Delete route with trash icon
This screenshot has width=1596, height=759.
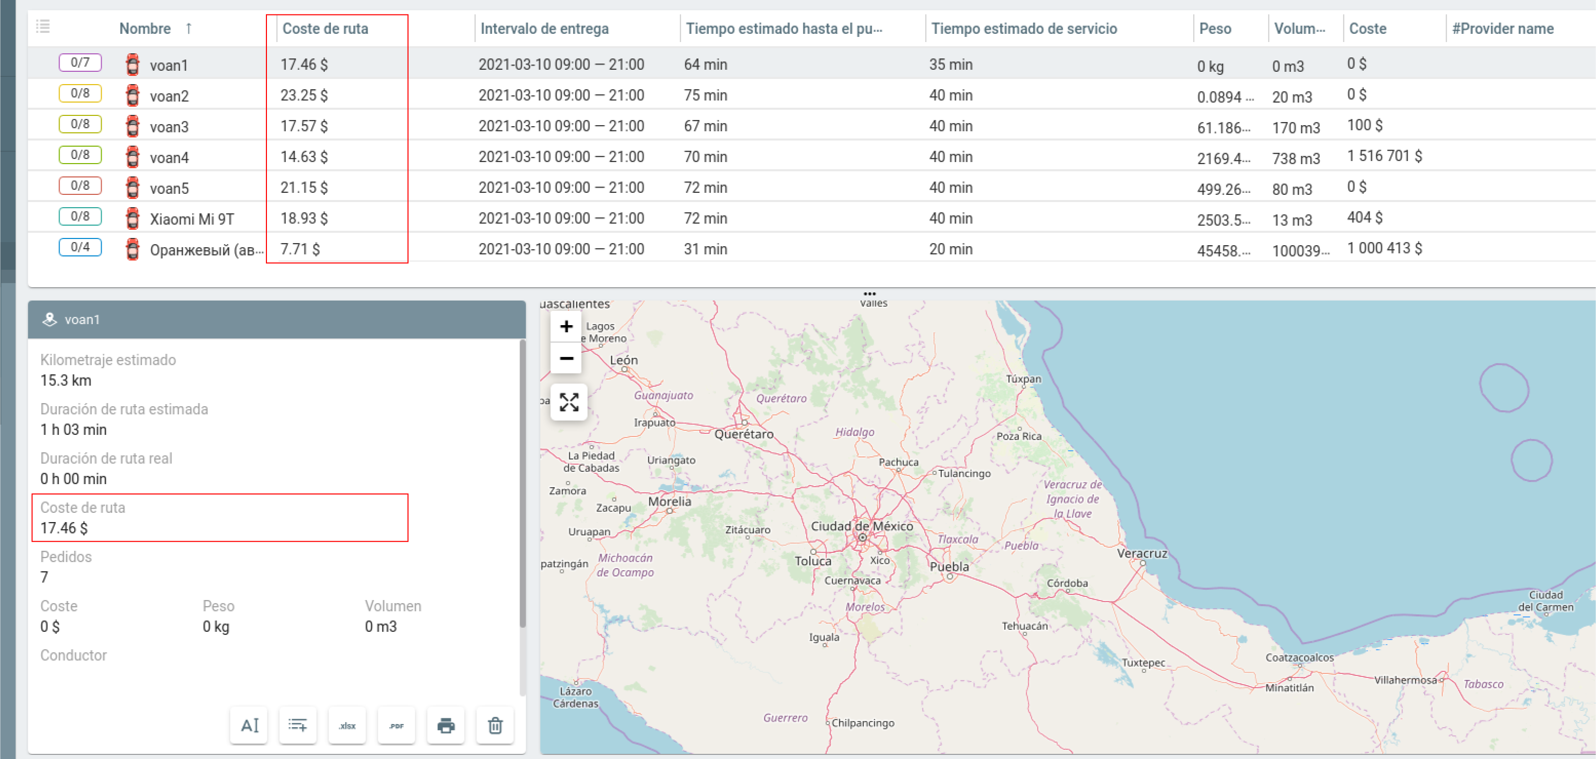tap(495, 725)
